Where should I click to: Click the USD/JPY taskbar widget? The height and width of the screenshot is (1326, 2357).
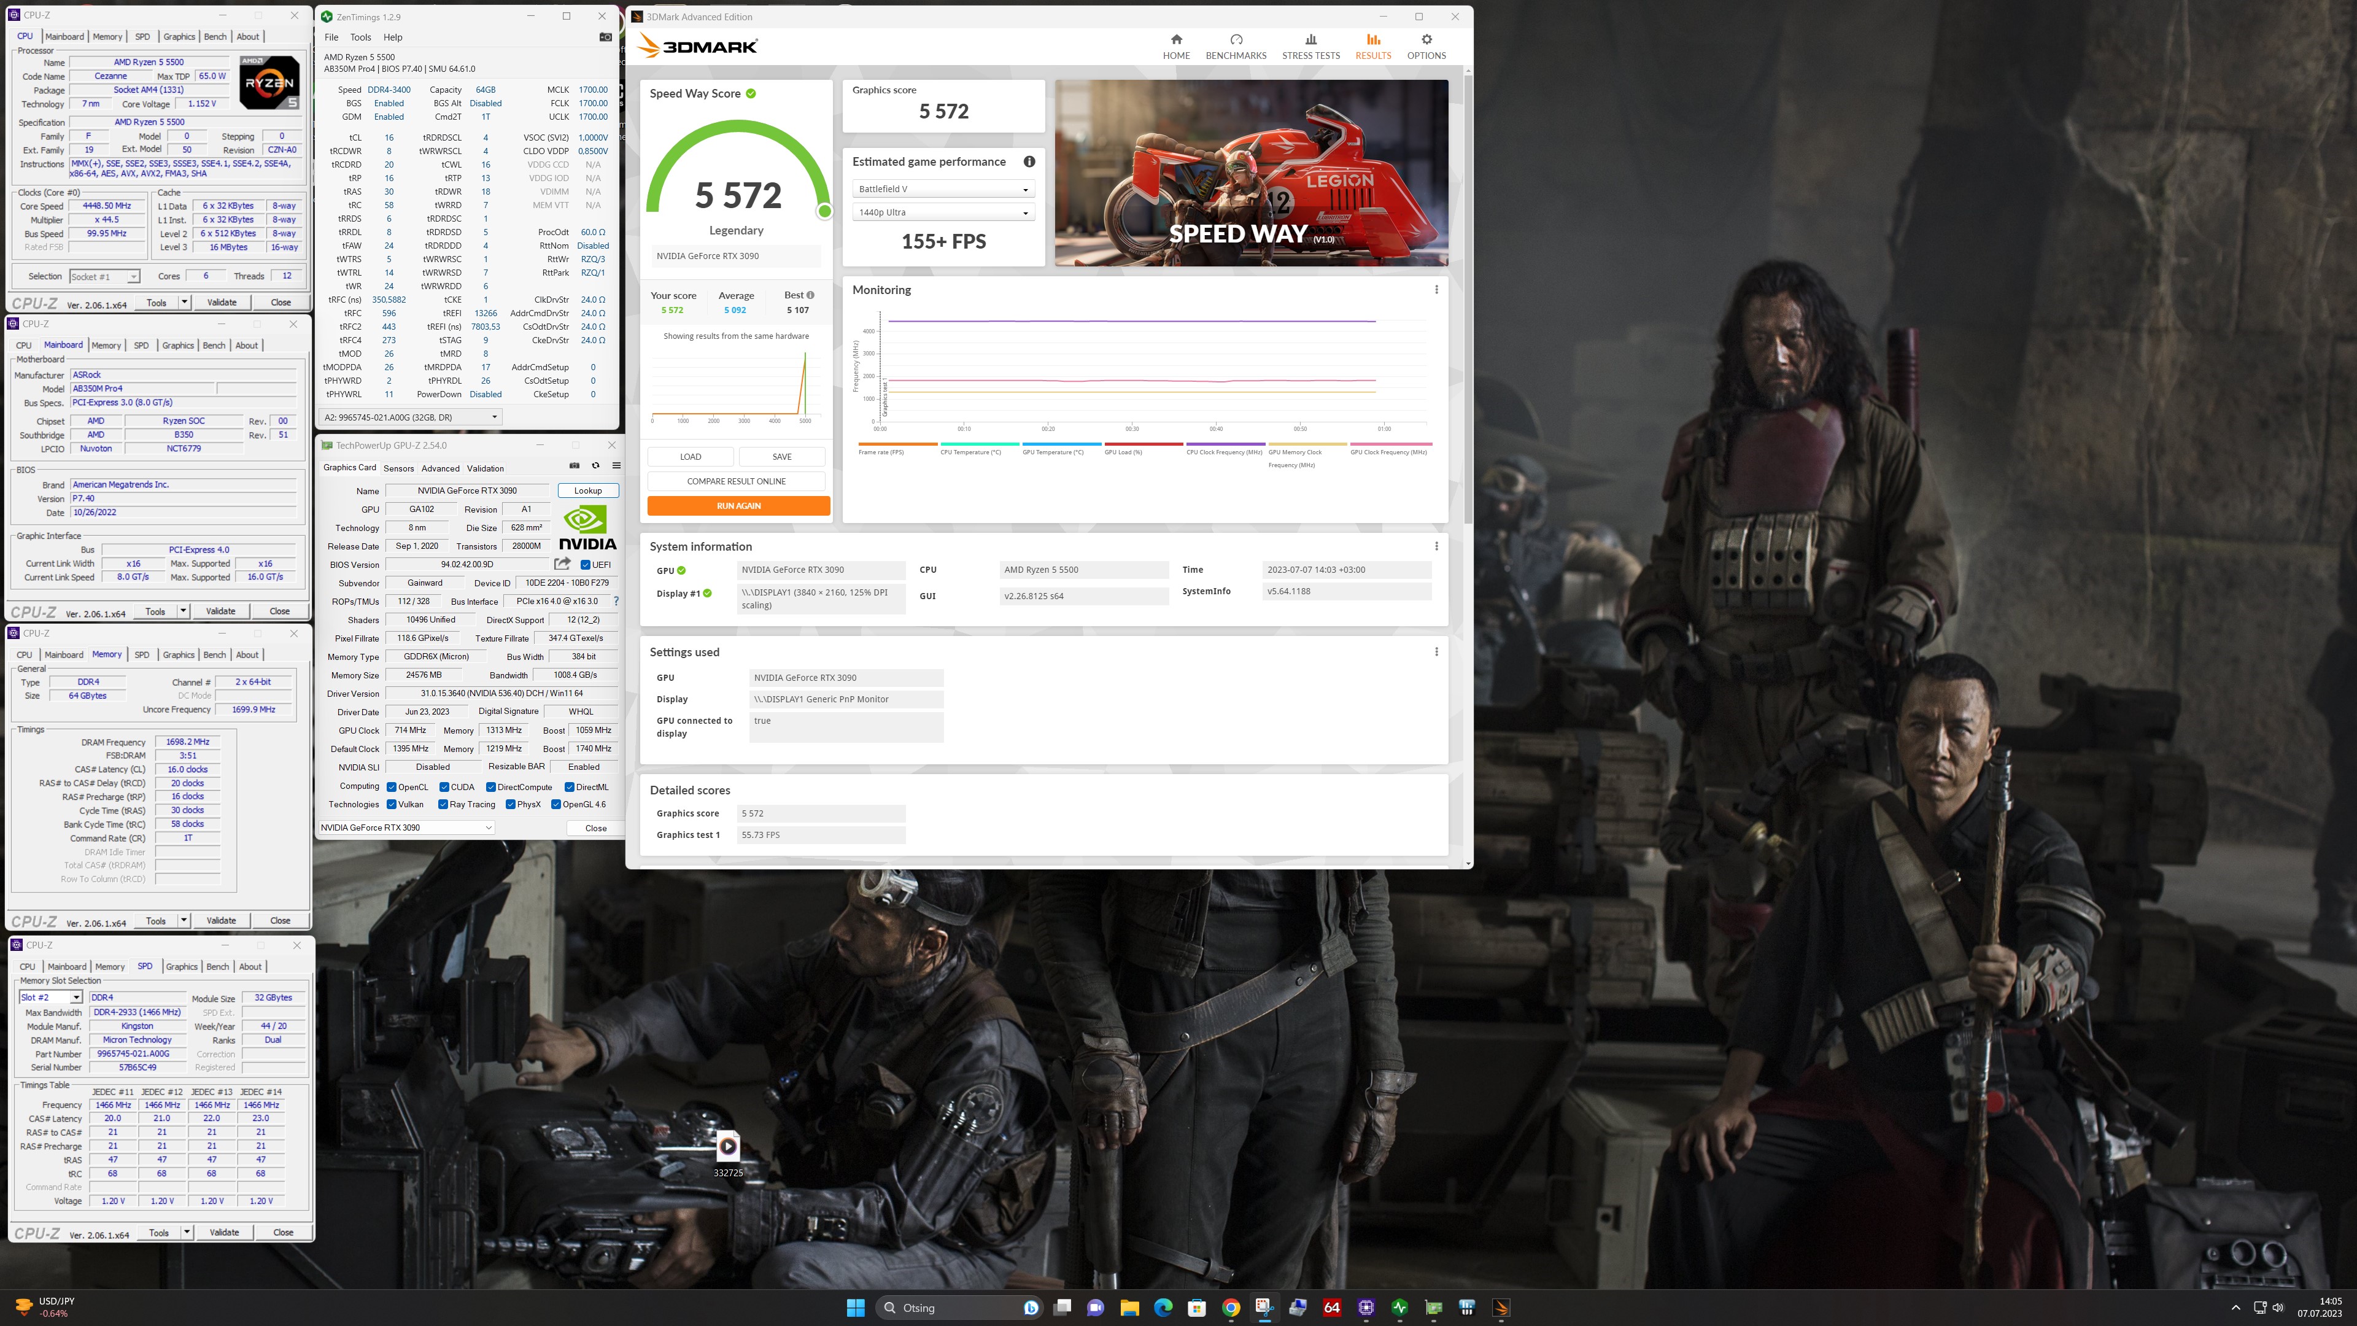[x=46, y=1308]
